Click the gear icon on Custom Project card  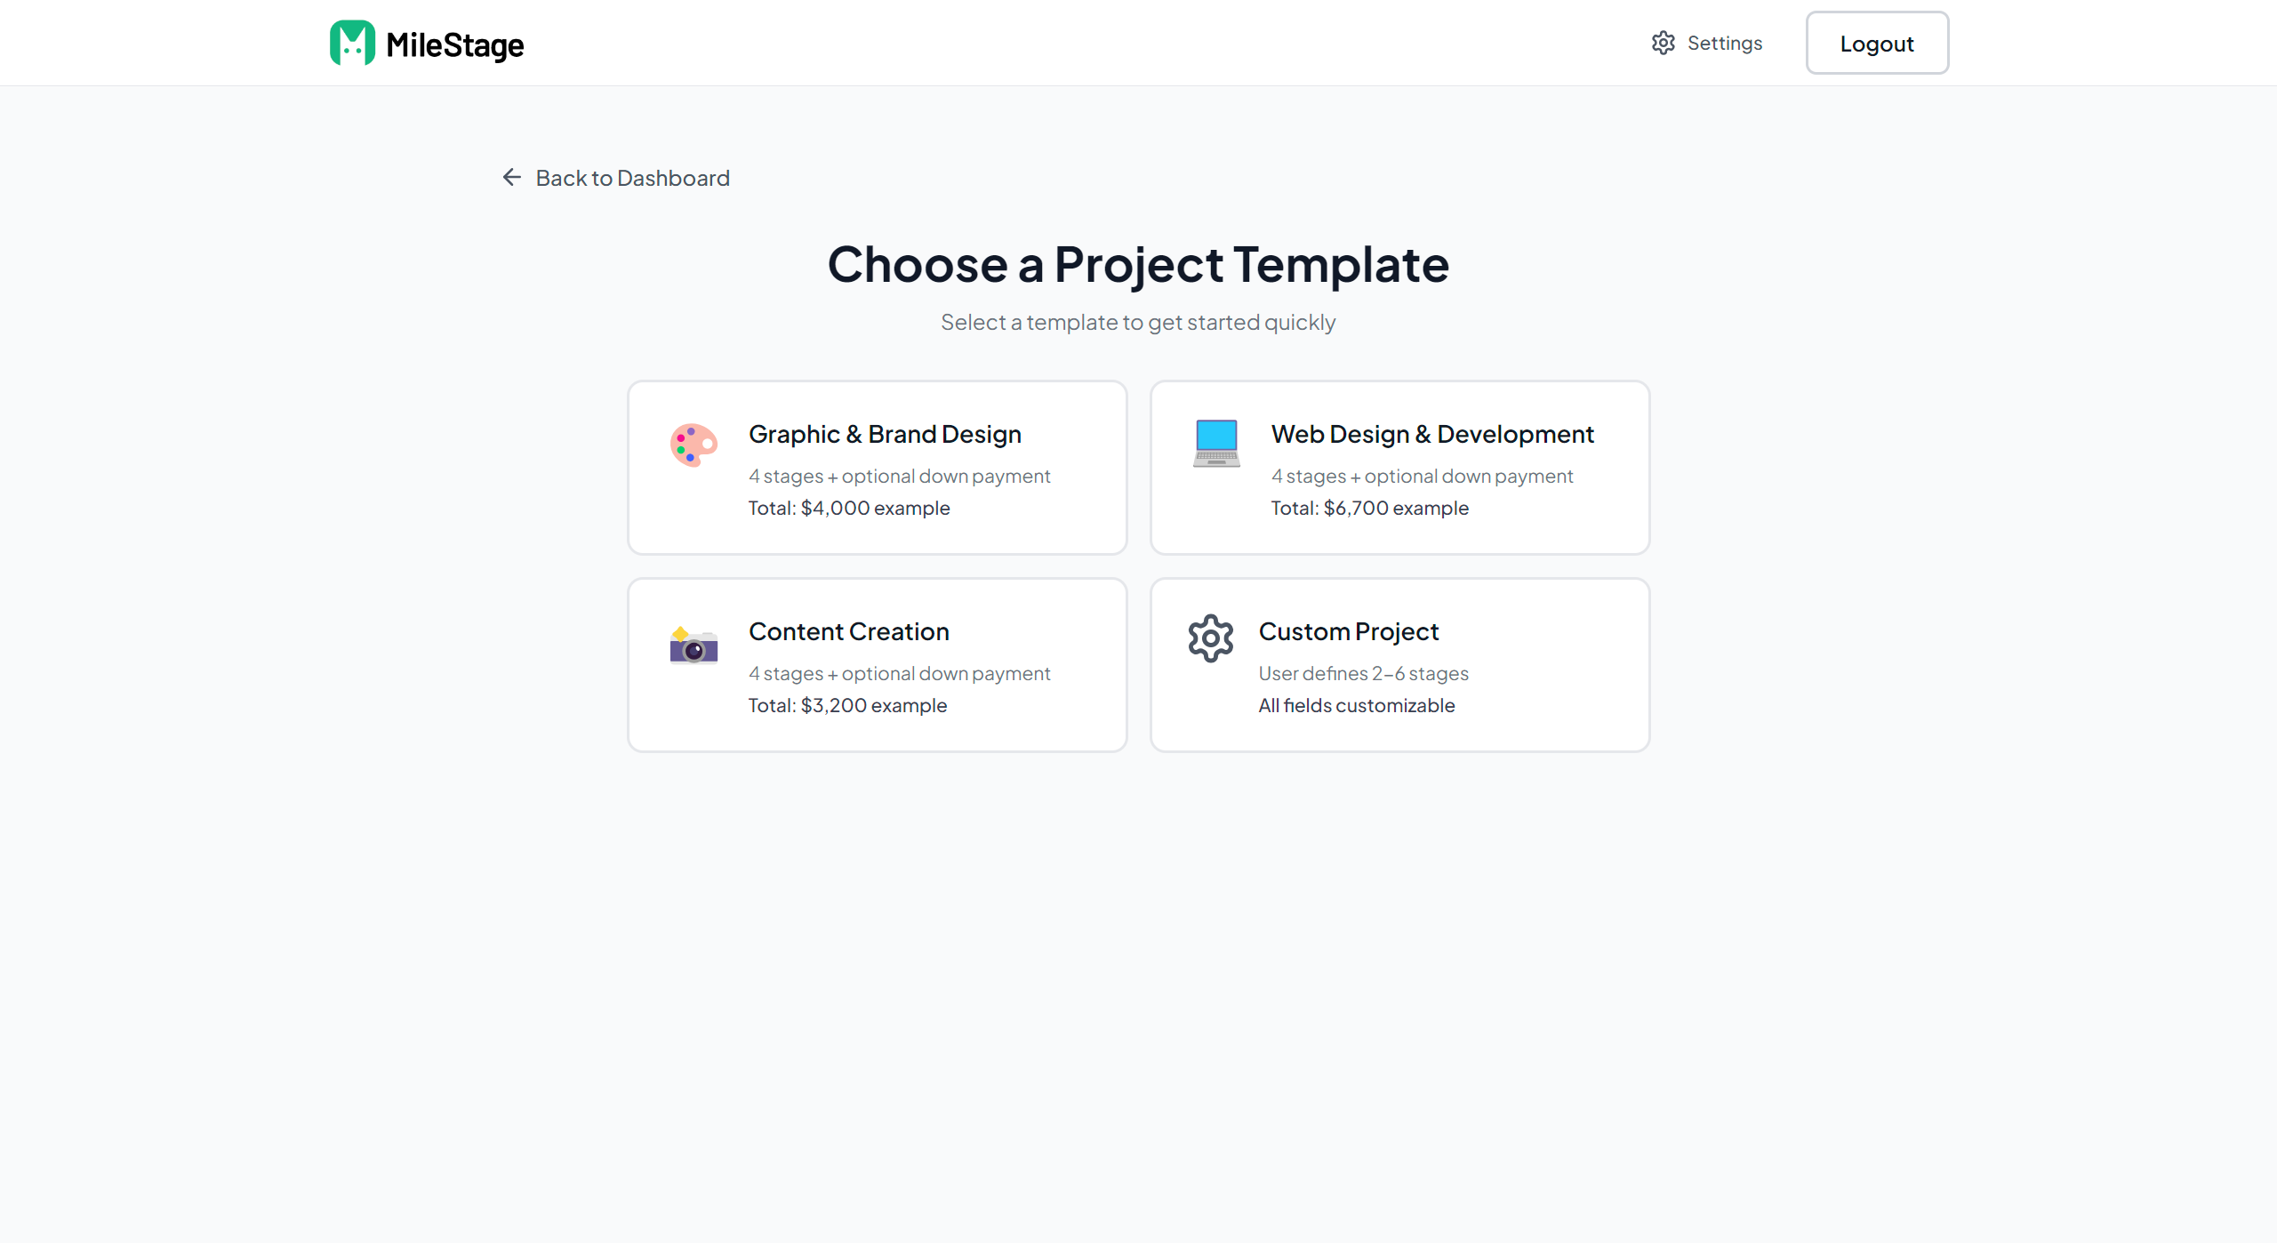pos(1210,638)
